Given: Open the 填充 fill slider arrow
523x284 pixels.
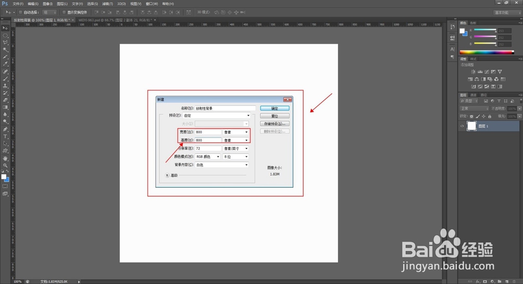Looking at the screenshot, I should point(519,117).
